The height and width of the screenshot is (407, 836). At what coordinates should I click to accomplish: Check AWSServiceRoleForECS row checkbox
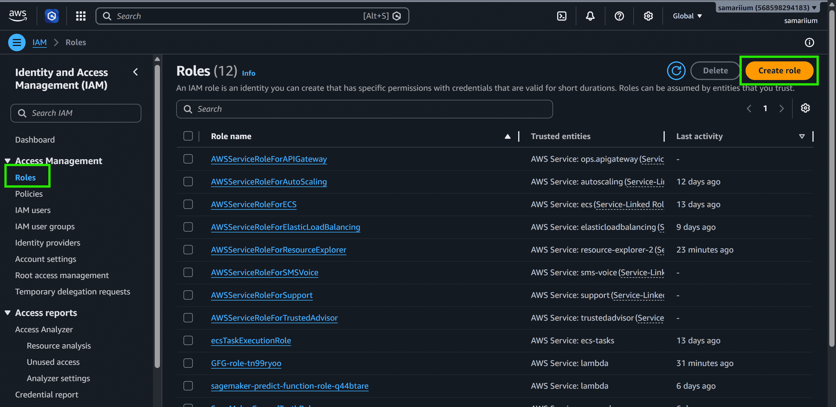coord(188,204)
